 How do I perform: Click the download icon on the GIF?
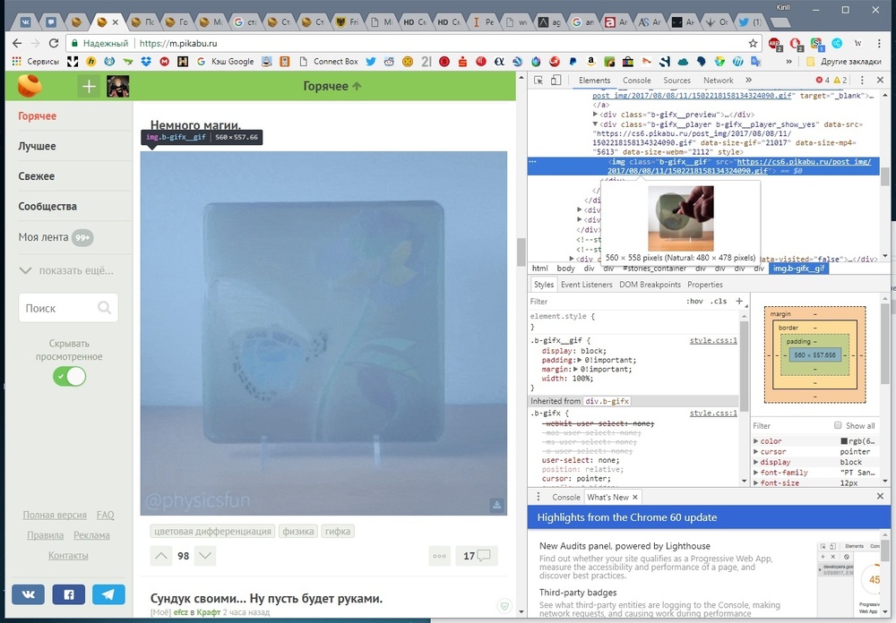(x=496, y=506)
